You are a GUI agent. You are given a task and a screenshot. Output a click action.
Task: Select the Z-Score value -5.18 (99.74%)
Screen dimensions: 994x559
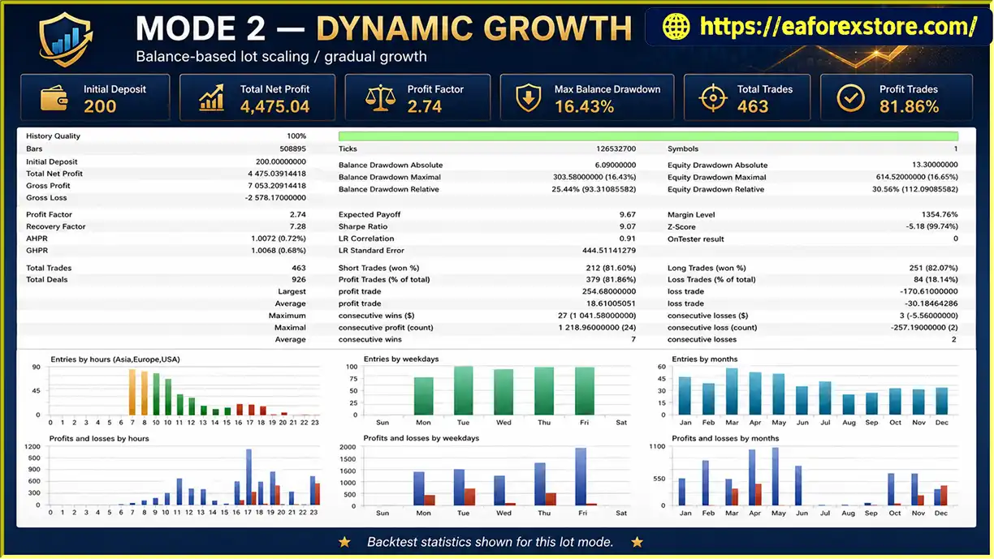pos(931,227)
